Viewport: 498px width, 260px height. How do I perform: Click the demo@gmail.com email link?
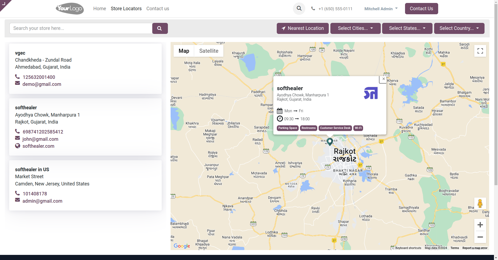42,84
